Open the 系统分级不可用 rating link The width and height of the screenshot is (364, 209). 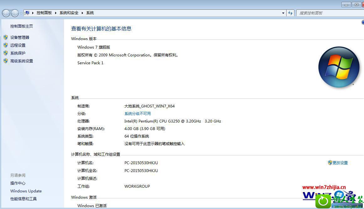pos(137,114)
